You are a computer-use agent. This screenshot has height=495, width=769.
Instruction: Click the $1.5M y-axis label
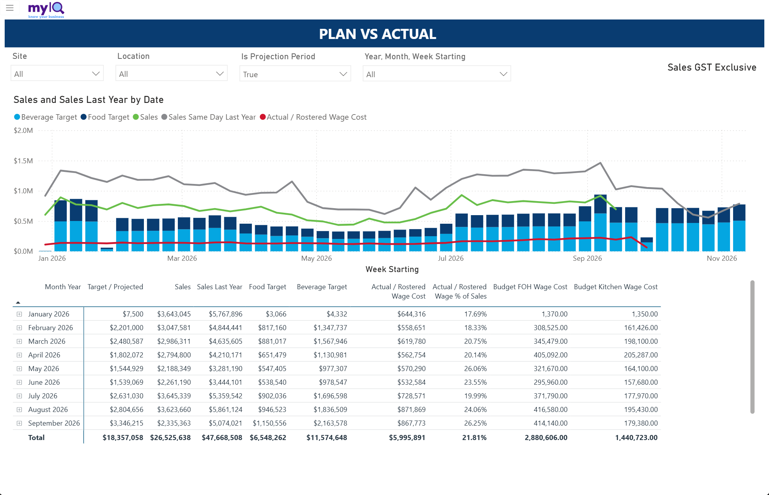coord(23,161)
